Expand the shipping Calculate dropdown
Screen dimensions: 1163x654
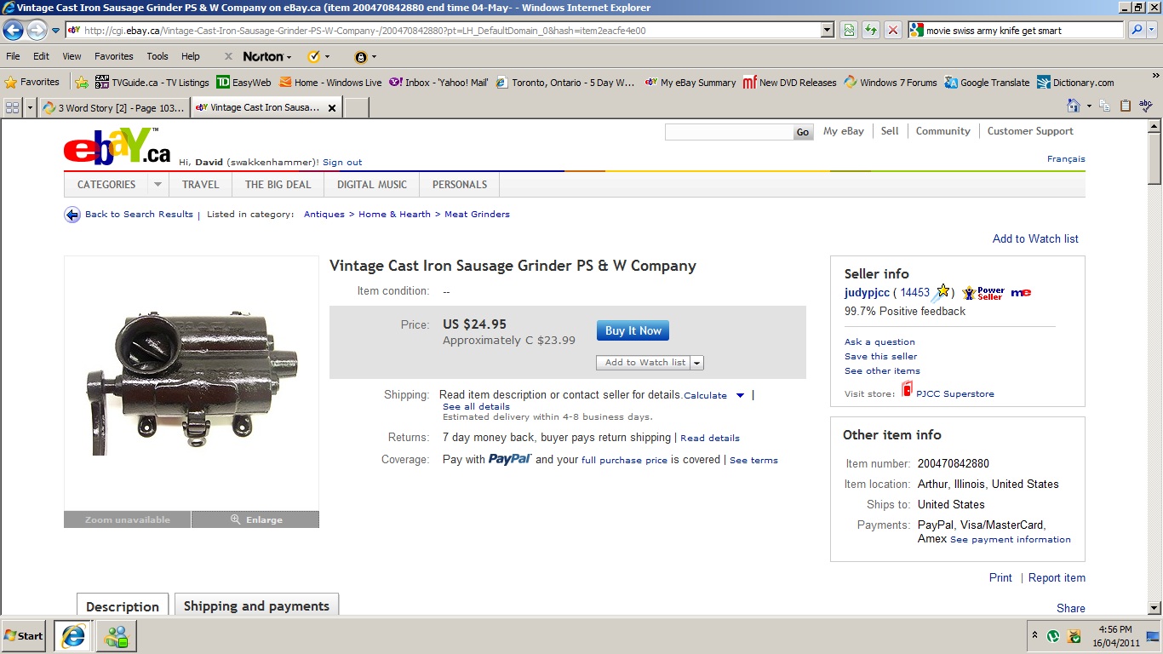point(740,395)
